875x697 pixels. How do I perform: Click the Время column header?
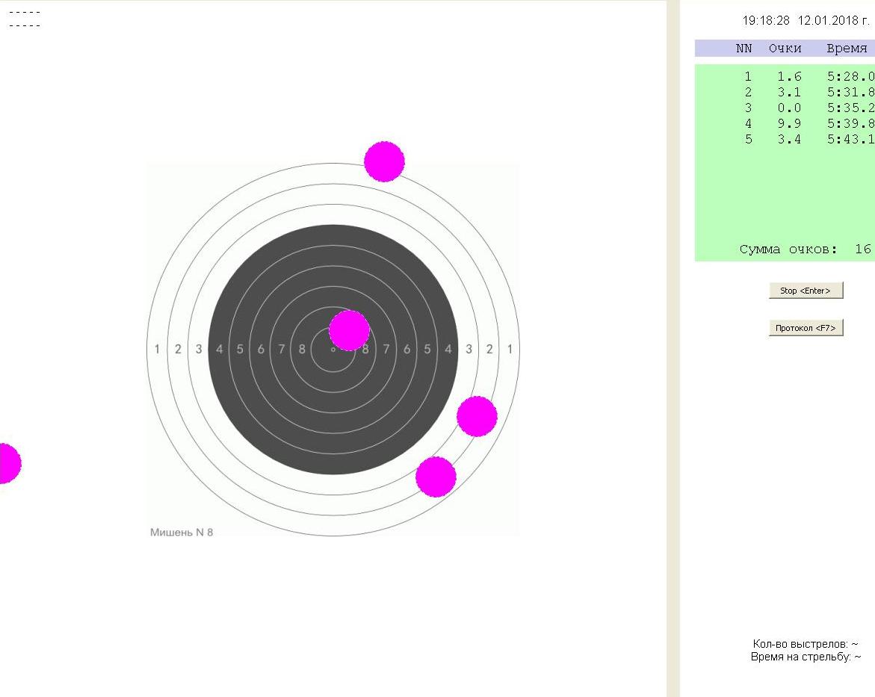click(846, 49)
